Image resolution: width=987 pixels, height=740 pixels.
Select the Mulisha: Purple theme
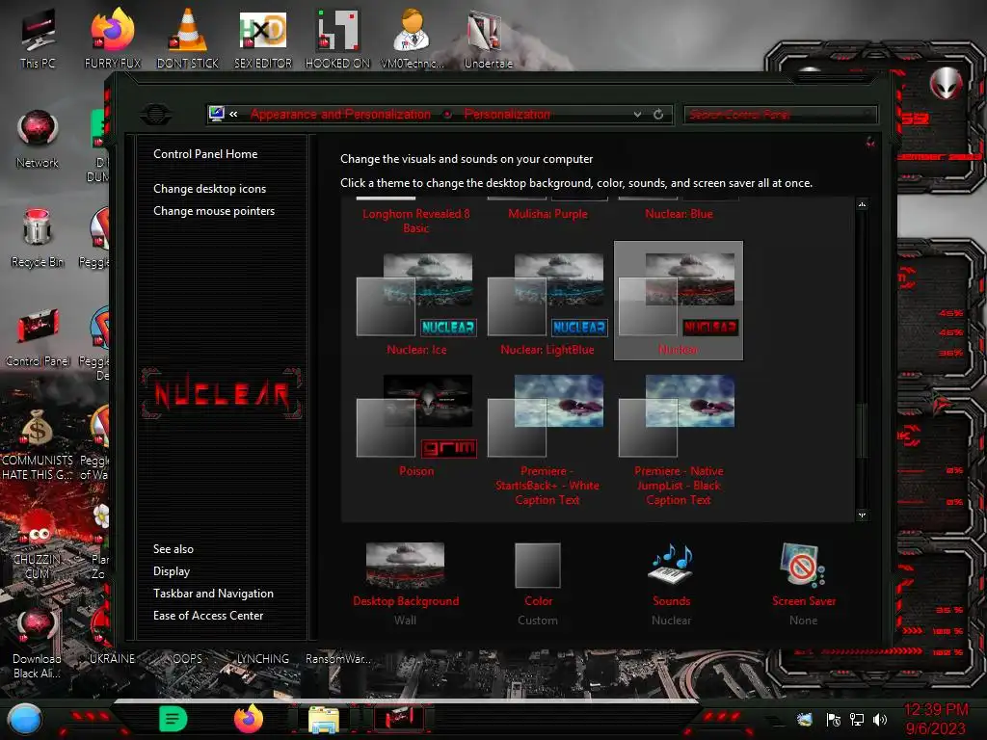point(547,210)
